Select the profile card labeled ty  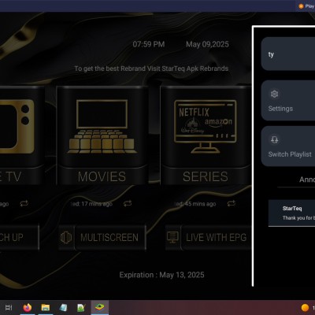pos(288,54)
